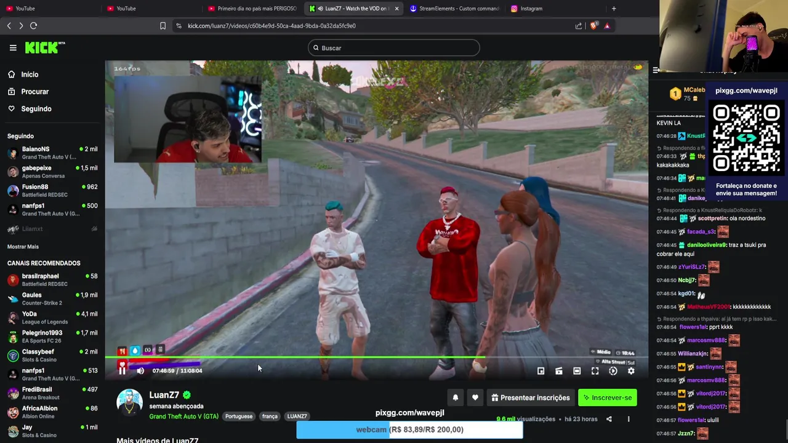
Task: Share page from address bar icon
Action: coord(579,26)
